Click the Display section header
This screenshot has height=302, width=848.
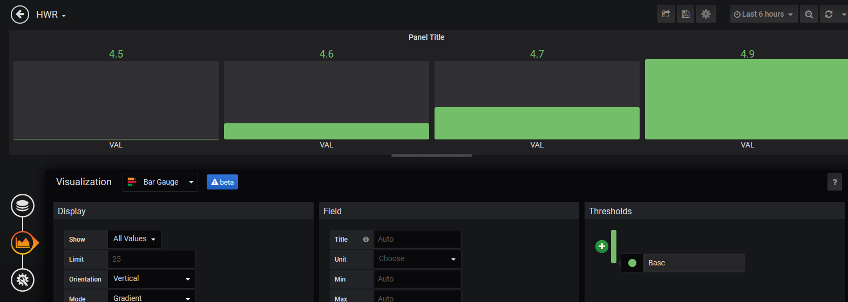(x=184, y=211)
